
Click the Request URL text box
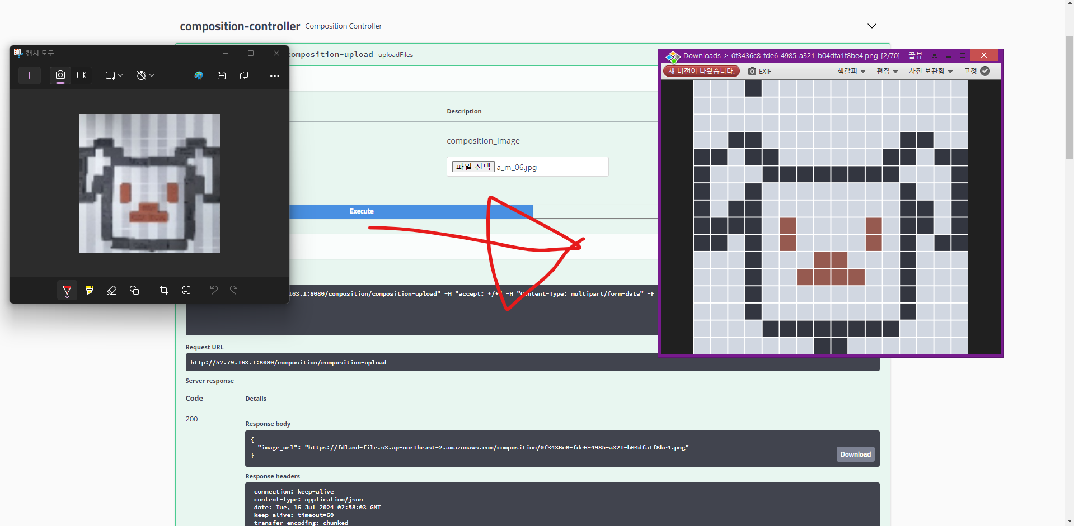coord(533,362)
